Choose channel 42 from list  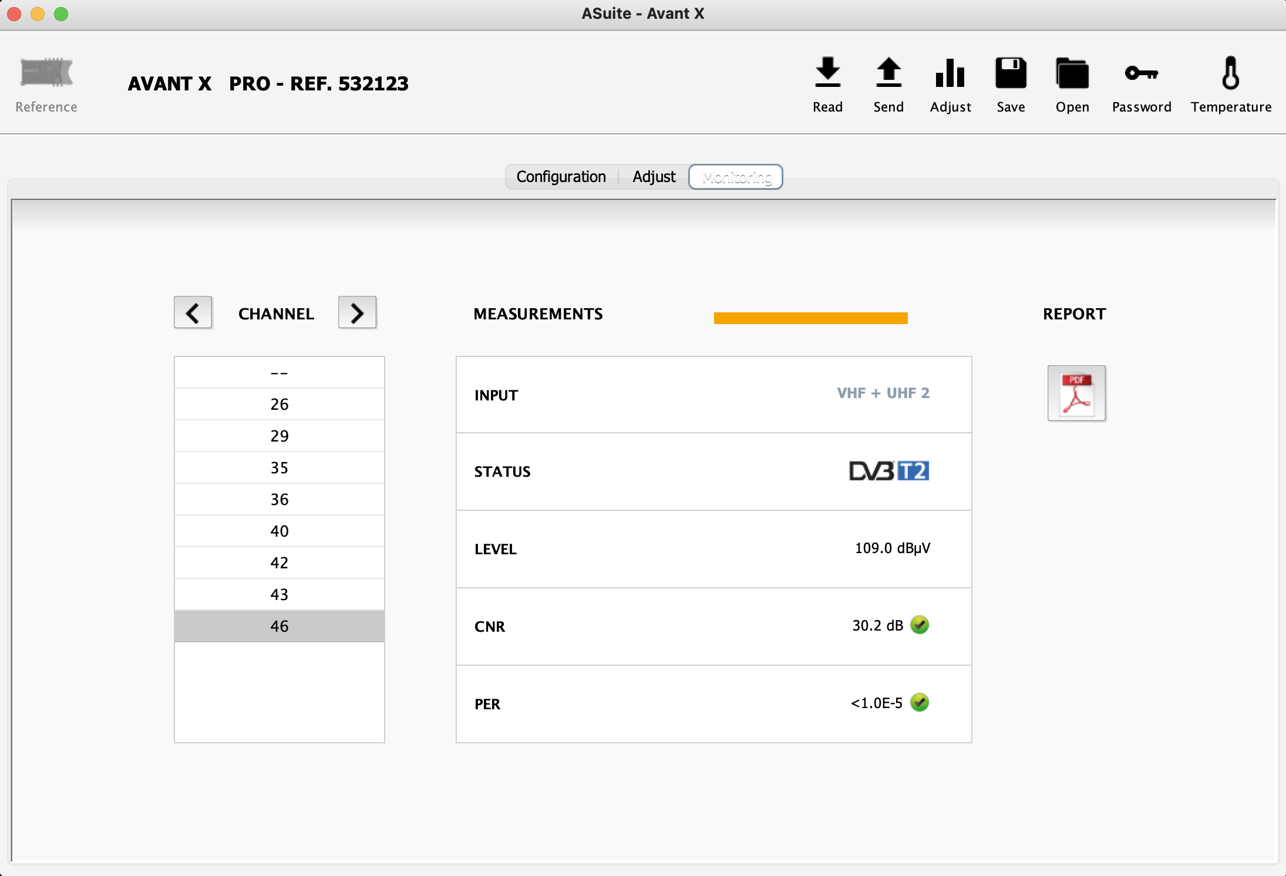click(280, 563)
